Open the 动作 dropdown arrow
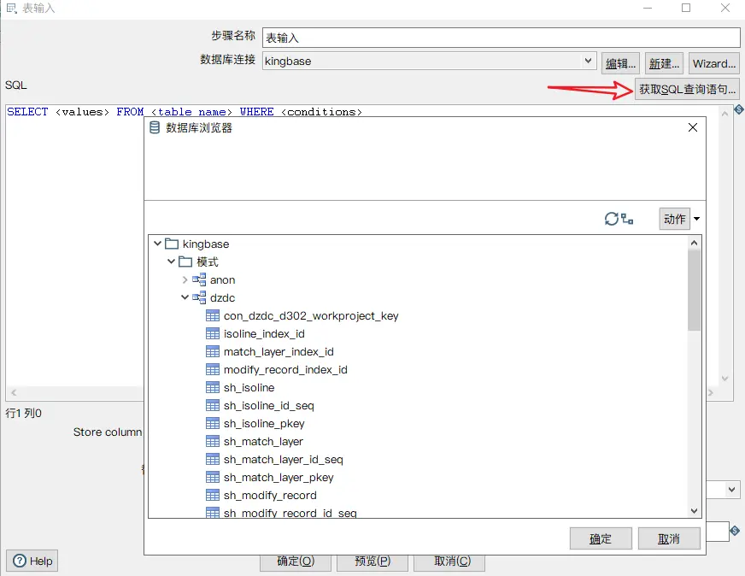The image size is (745, 576). [696, 219]
